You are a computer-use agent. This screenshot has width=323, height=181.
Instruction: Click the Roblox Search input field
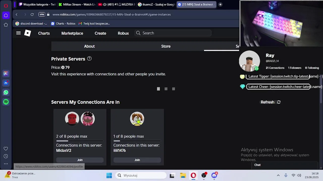point(173,33)
